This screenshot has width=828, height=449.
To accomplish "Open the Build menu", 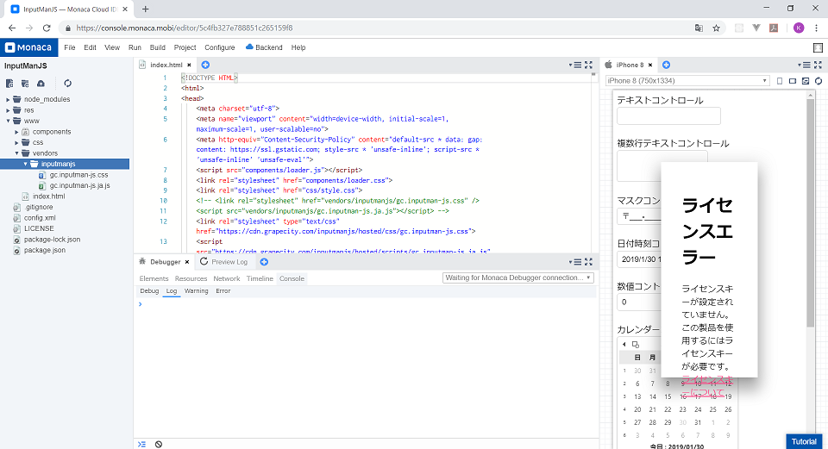I will pos(157,47).
